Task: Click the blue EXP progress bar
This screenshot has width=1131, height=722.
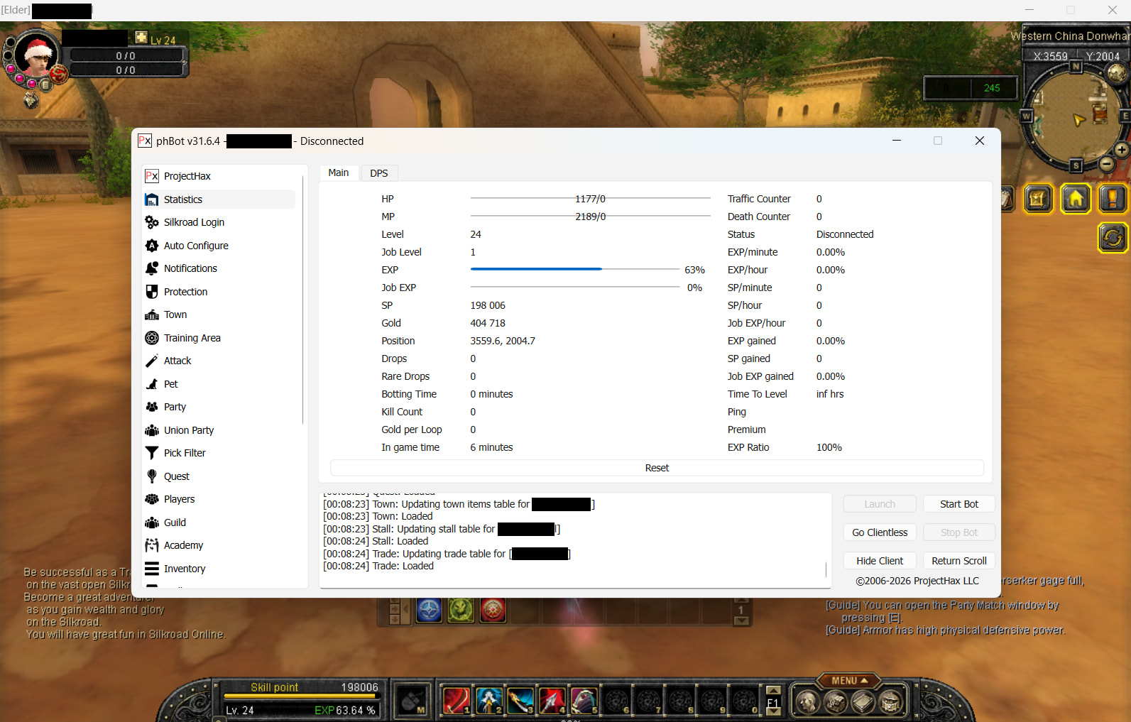Action: click(536, 270)
